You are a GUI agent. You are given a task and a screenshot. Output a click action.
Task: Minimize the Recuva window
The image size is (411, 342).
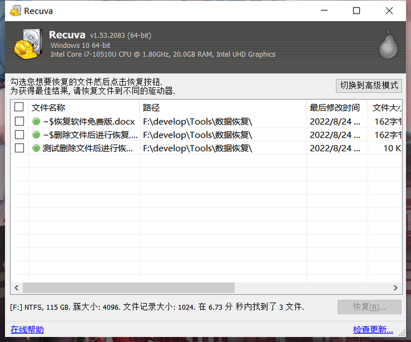point(324,11)
